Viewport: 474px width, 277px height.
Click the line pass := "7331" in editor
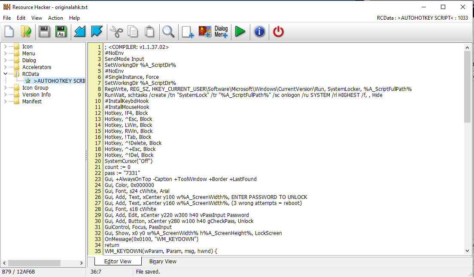(x=122, y=173)
